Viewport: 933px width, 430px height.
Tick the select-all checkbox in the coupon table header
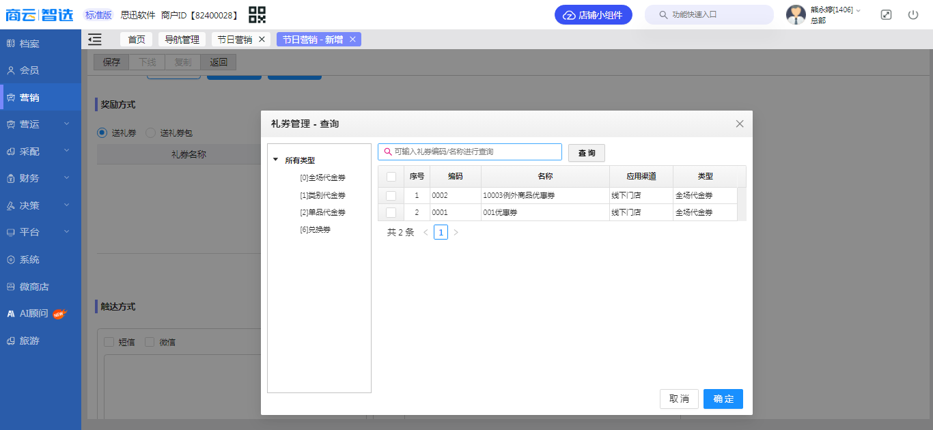click(391, 177)
